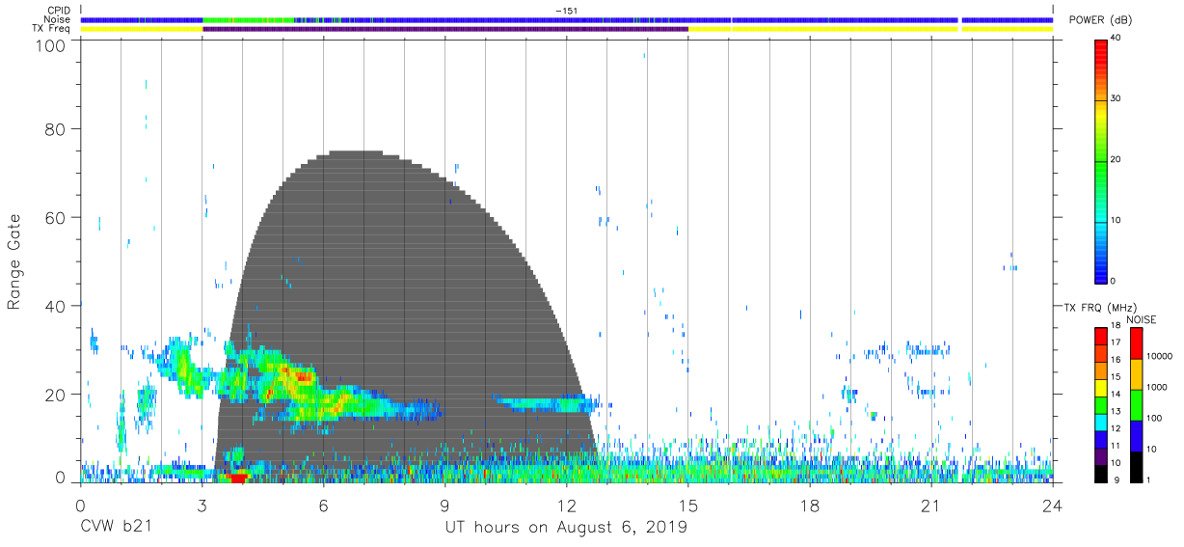Click the cyan segment of the TX FRQ legend
Screen dimensions: 1184x547
click(x=1101, y=421)
